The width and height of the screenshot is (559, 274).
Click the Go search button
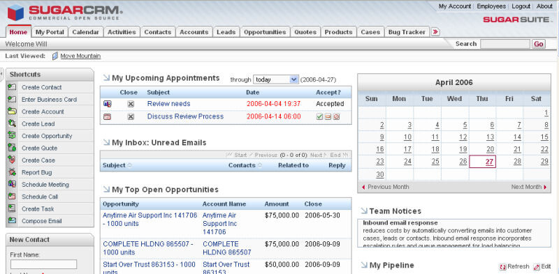538,44
